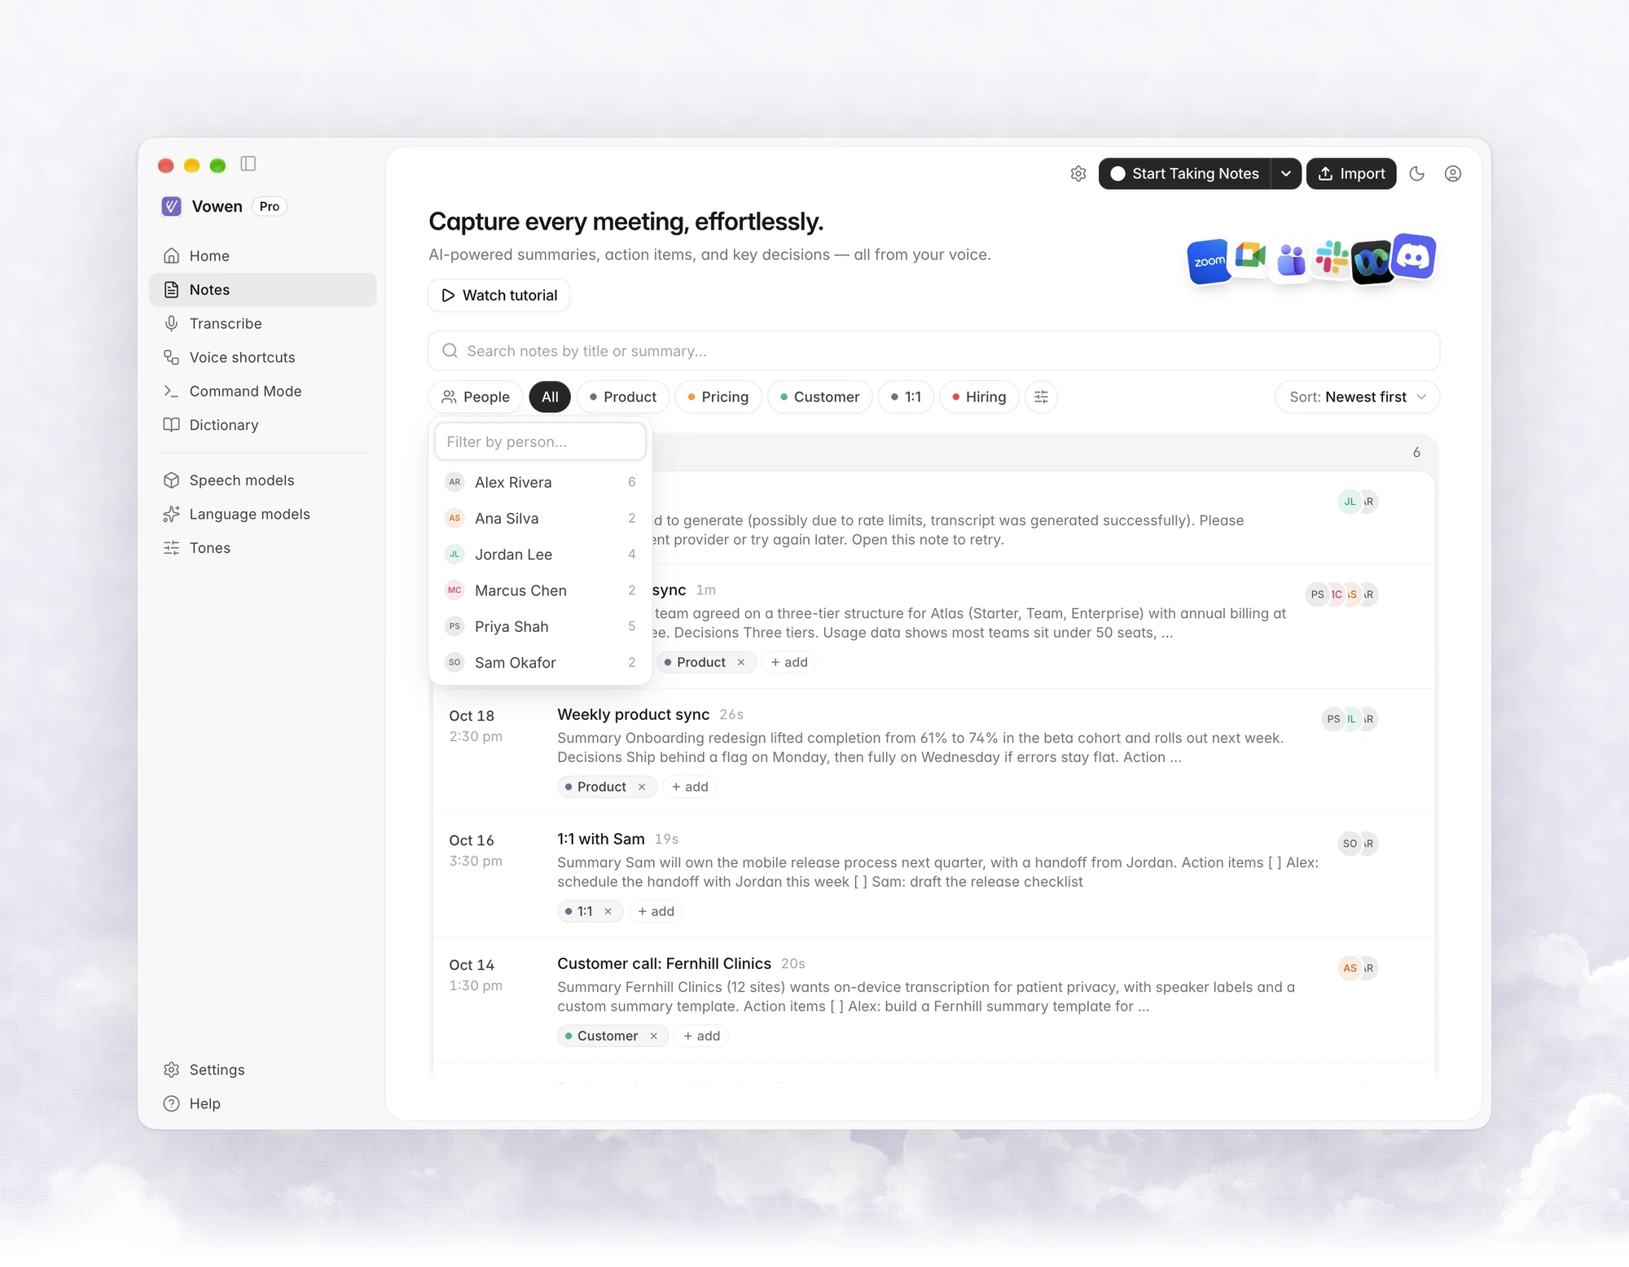The width and height of the screenshot is (1629, 1267).
Task: Watch tutorial video
Action: pos(499,295)
